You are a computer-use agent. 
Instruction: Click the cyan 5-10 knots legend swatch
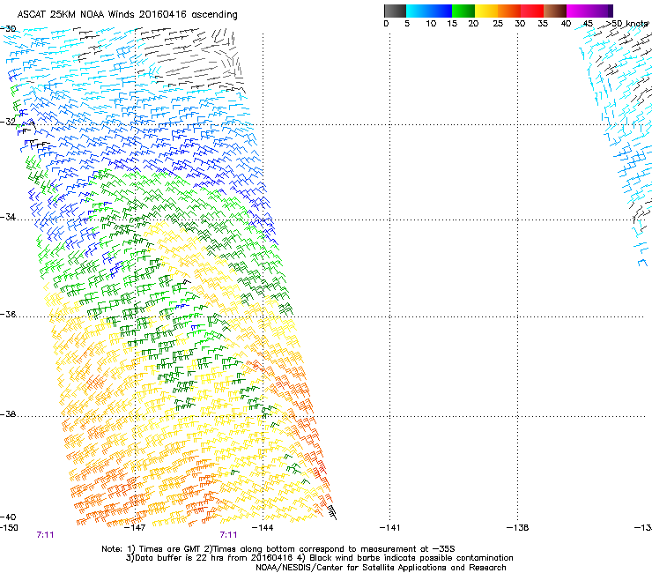(418, 11)
